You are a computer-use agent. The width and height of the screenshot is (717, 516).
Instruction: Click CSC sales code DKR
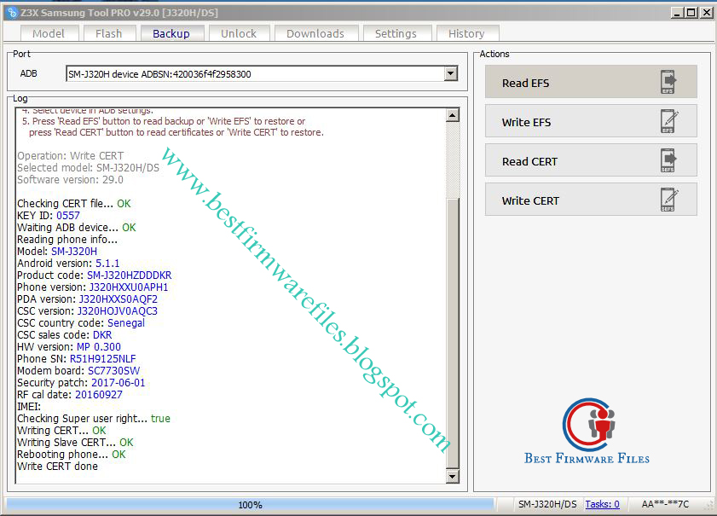[102, 335]
